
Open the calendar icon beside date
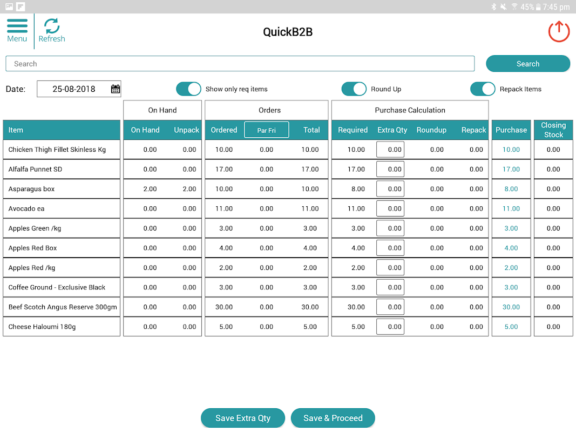point(116,89)
